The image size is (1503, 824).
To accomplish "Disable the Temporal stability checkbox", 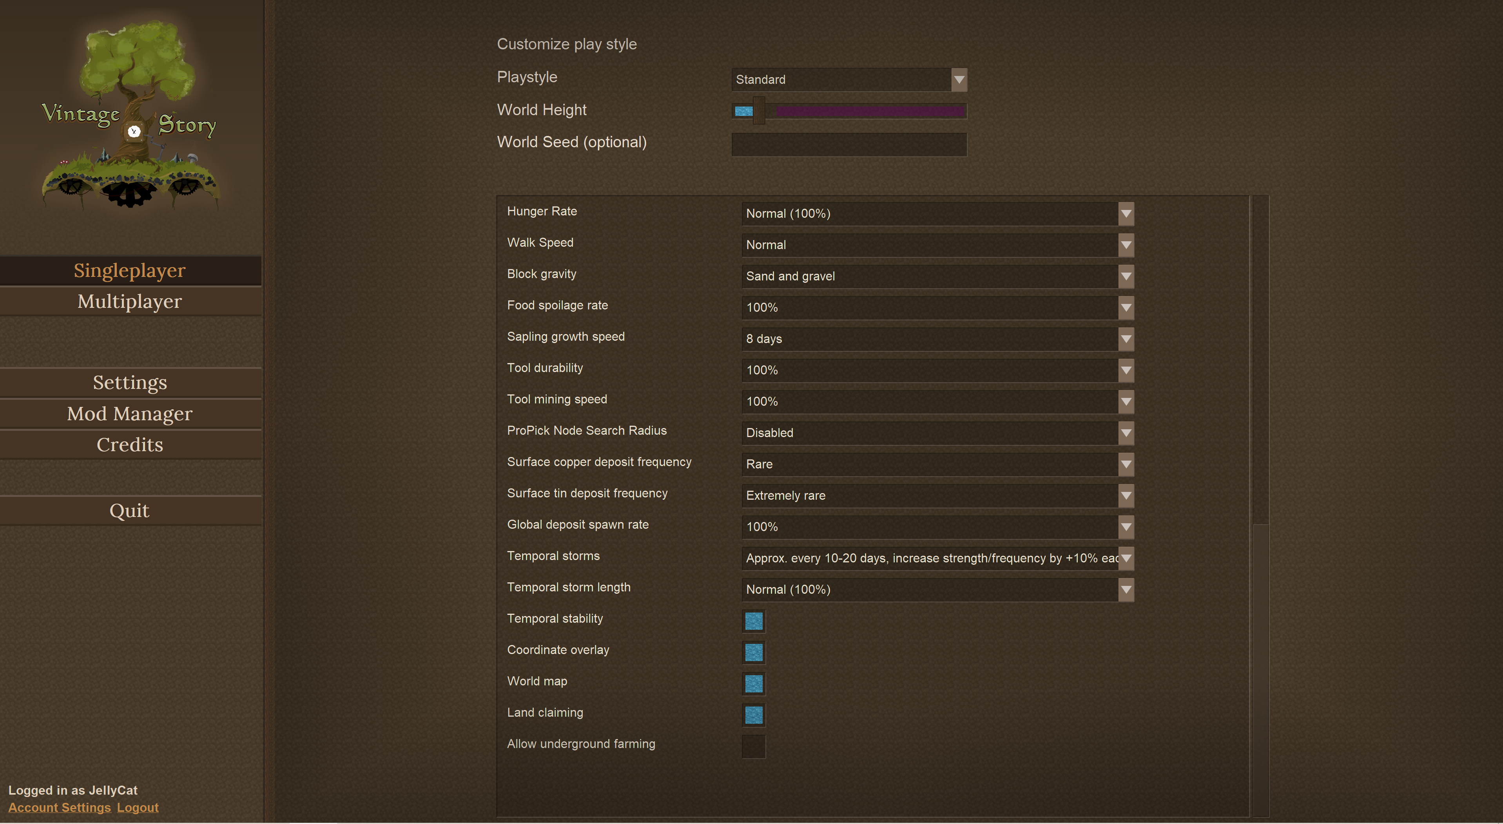I will (753, 621).
